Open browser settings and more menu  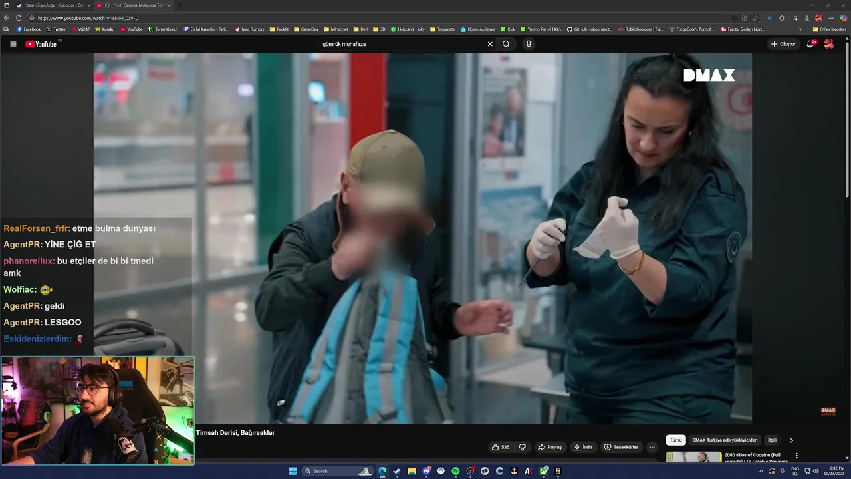tap(831, 18)
